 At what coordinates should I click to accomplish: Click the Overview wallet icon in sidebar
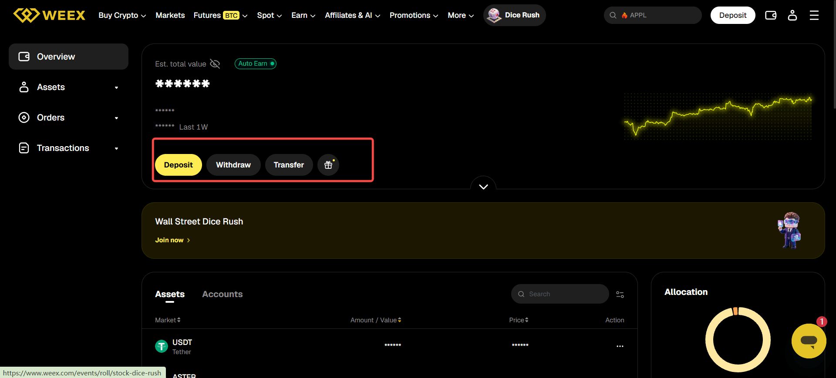click(x=24, y=57)
